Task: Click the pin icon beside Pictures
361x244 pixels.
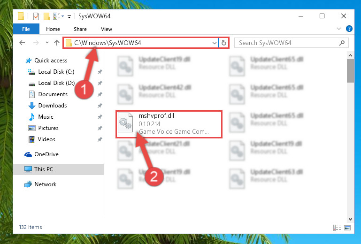Action: [x=100, y=128]
